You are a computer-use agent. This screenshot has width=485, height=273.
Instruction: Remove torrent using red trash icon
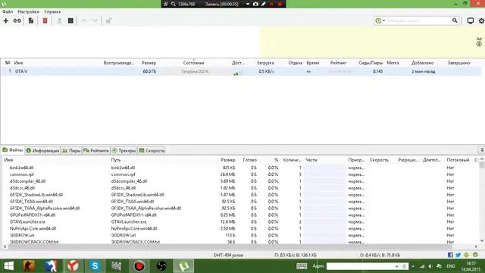click(x=45, y=20)
